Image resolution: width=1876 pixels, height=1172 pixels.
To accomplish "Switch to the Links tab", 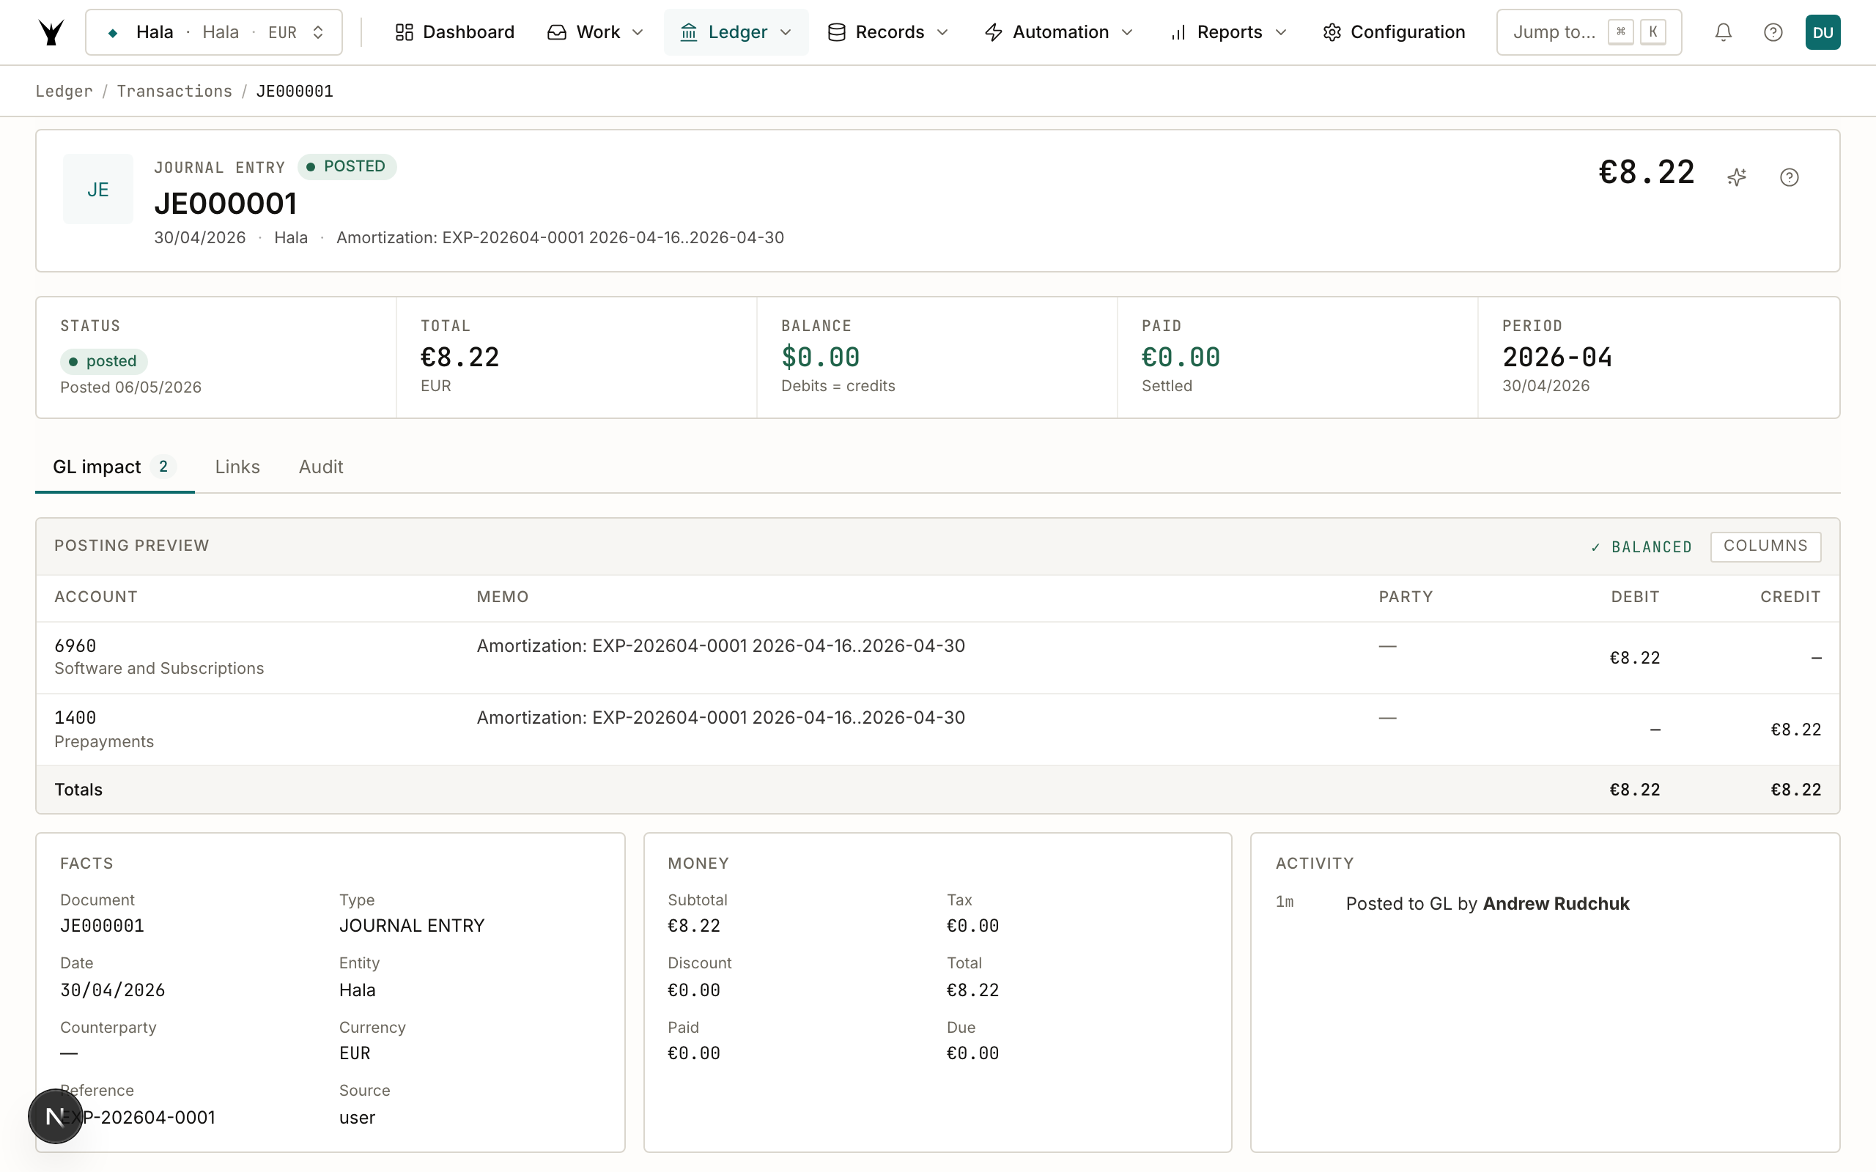I will 237,467.
